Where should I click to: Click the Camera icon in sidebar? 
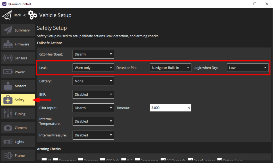coord(8,128)
